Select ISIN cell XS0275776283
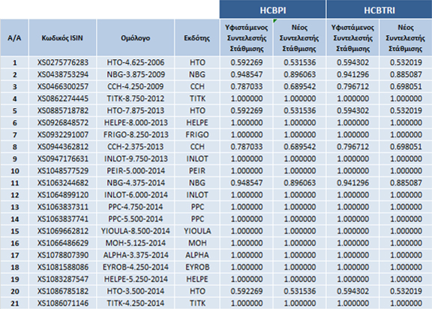This screenshot has width=432, height=309. [x=62, y=62]
